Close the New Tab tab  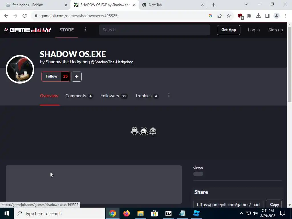[x=202, y=5]
